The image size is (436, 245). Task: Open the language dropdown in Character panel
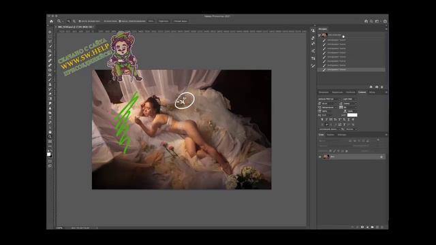tap(329, 129)
